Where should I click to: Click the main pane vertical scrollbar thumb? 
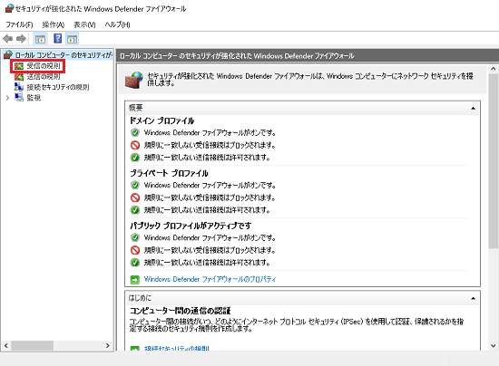click(494, 161)
